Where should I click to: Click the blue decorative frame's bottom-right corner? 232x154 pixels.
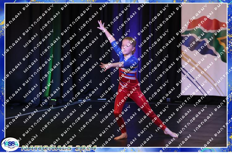click(x=228, y=150)
